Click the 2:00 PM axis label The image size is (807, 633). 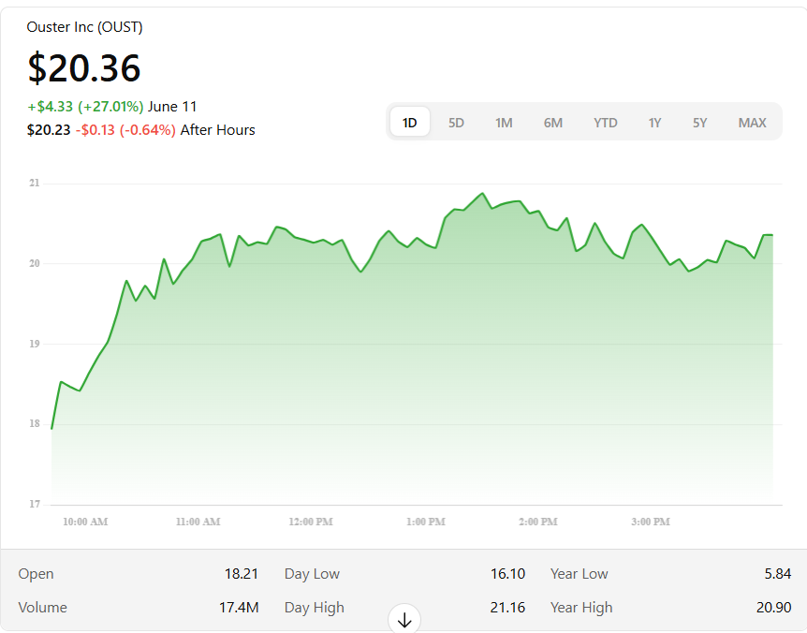click(x=538, y=522)
